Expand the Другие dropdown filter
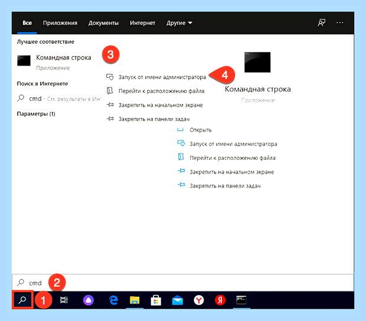The width and height of the screenshot is (366, 321). point(179,23)
